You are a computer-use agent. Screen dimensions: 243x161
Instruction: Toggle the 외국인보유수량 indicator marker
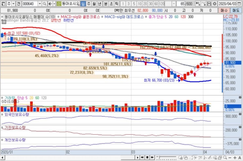(x=2, y=114)
